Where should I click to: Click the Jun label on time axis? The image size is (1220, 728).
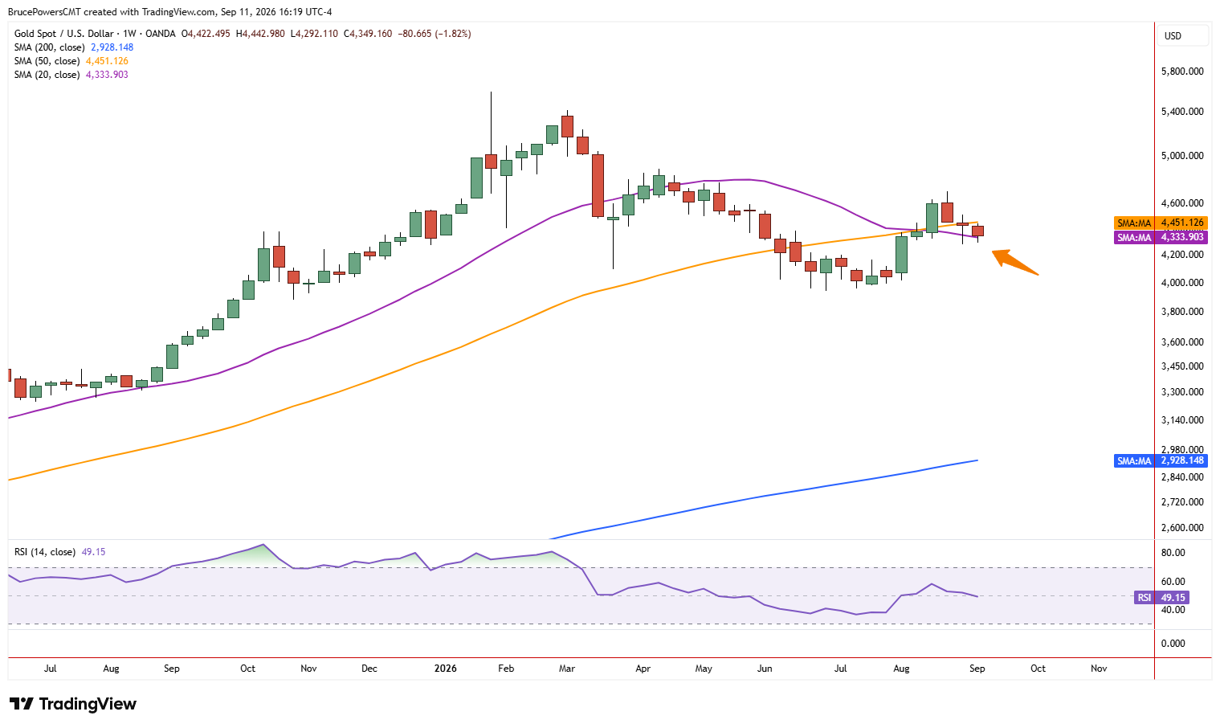click(765, 669)
